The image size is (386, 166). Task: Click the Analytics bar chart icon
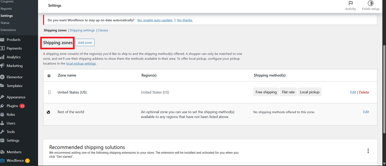coord(3,57)
